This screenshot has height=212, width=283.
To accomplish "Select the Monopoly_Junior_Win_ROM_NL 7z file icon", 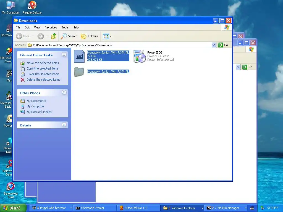I will point(79,56).
